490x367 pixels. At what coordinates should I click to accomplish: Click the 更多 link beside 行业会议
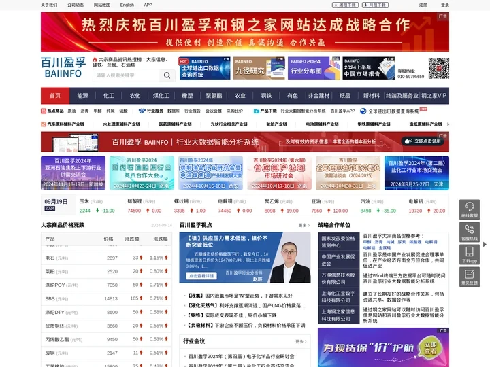(x=301, y=341)
